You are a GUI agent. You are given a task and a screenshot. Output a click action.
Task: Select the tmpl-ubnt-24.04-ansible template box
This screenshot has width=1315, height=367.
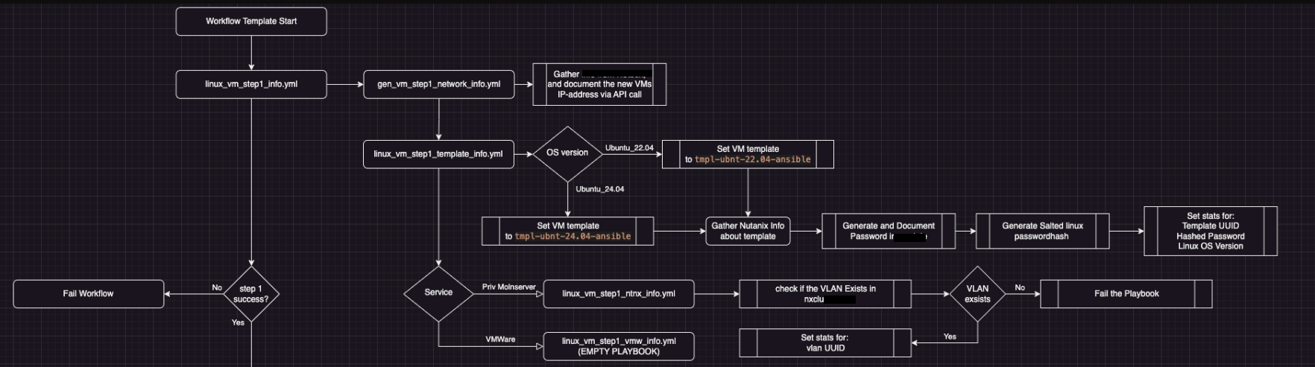tap(568, 231)
